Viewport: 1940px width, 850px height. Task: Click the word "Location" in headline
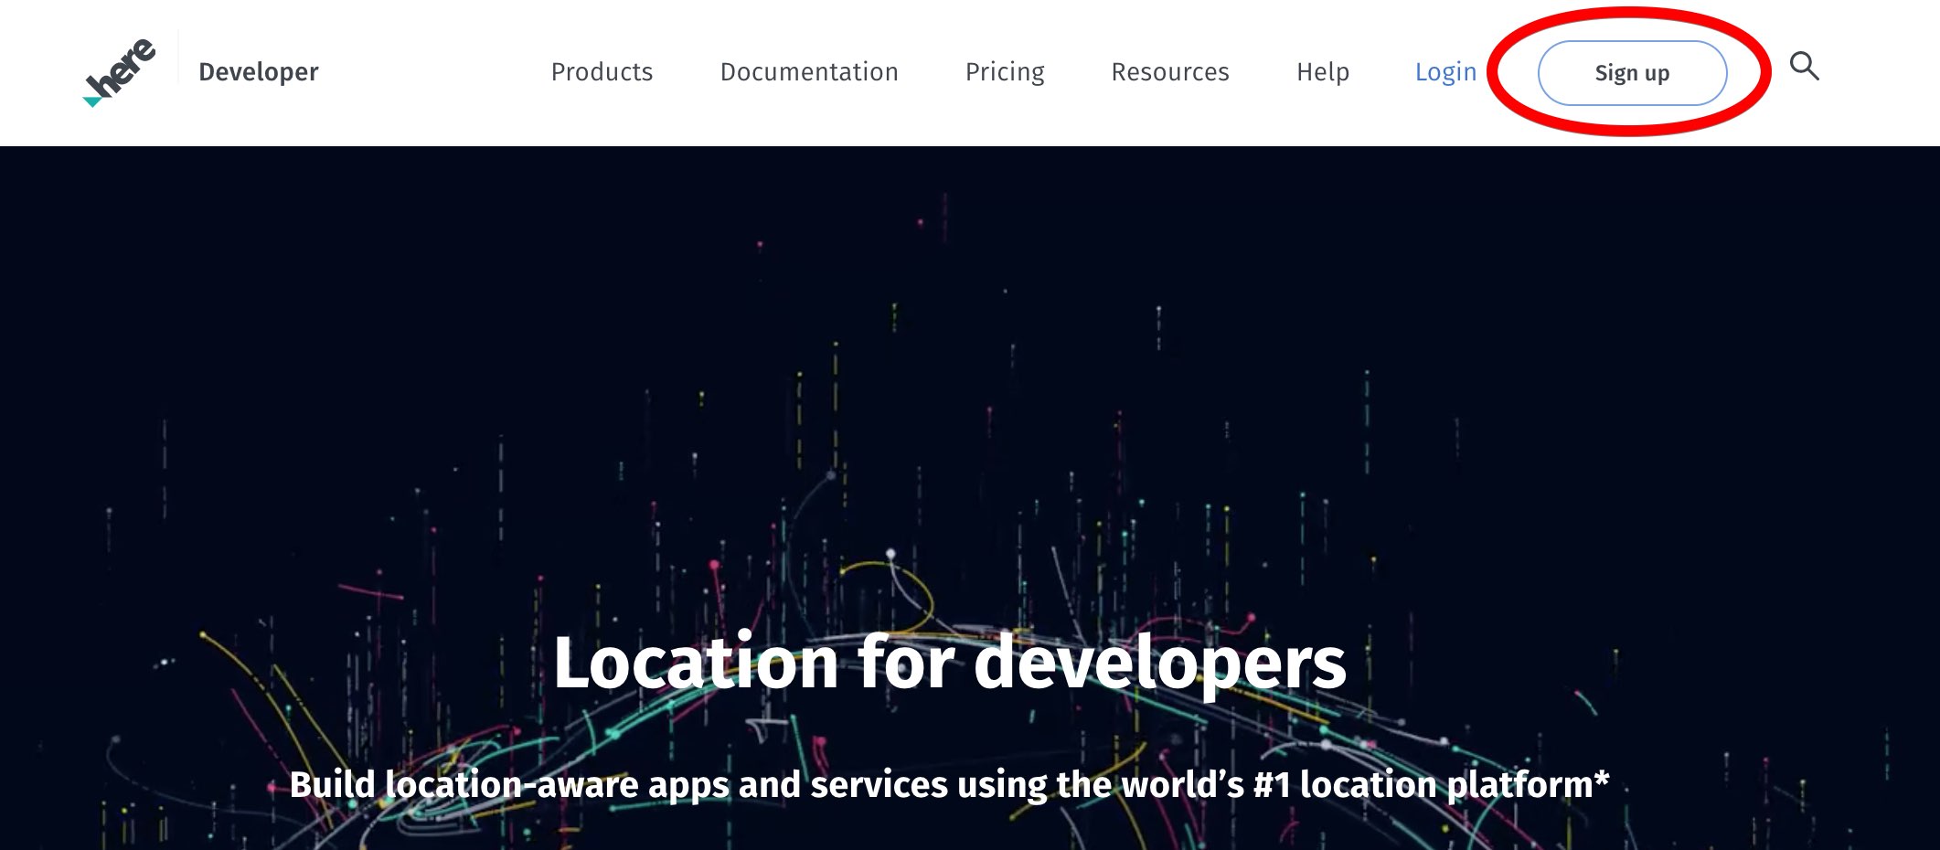point(696,663)
